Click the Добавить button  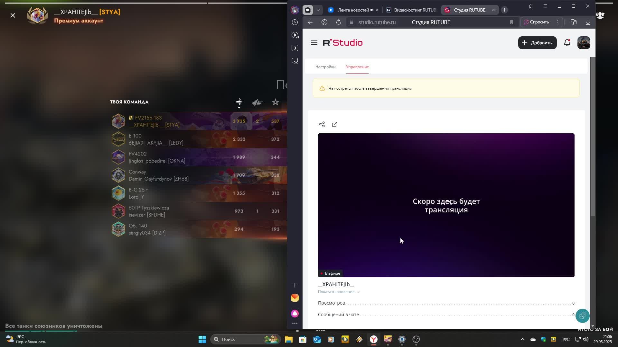[x=537, y=43]
